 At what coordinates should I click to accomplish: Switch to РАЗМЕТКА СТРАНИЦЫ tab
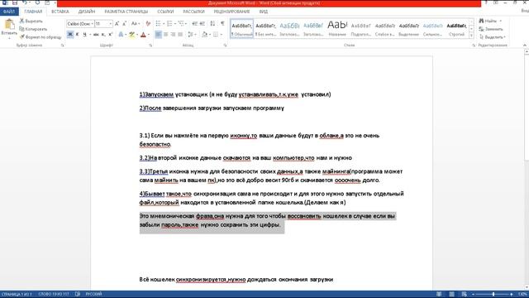click(126, 12)
